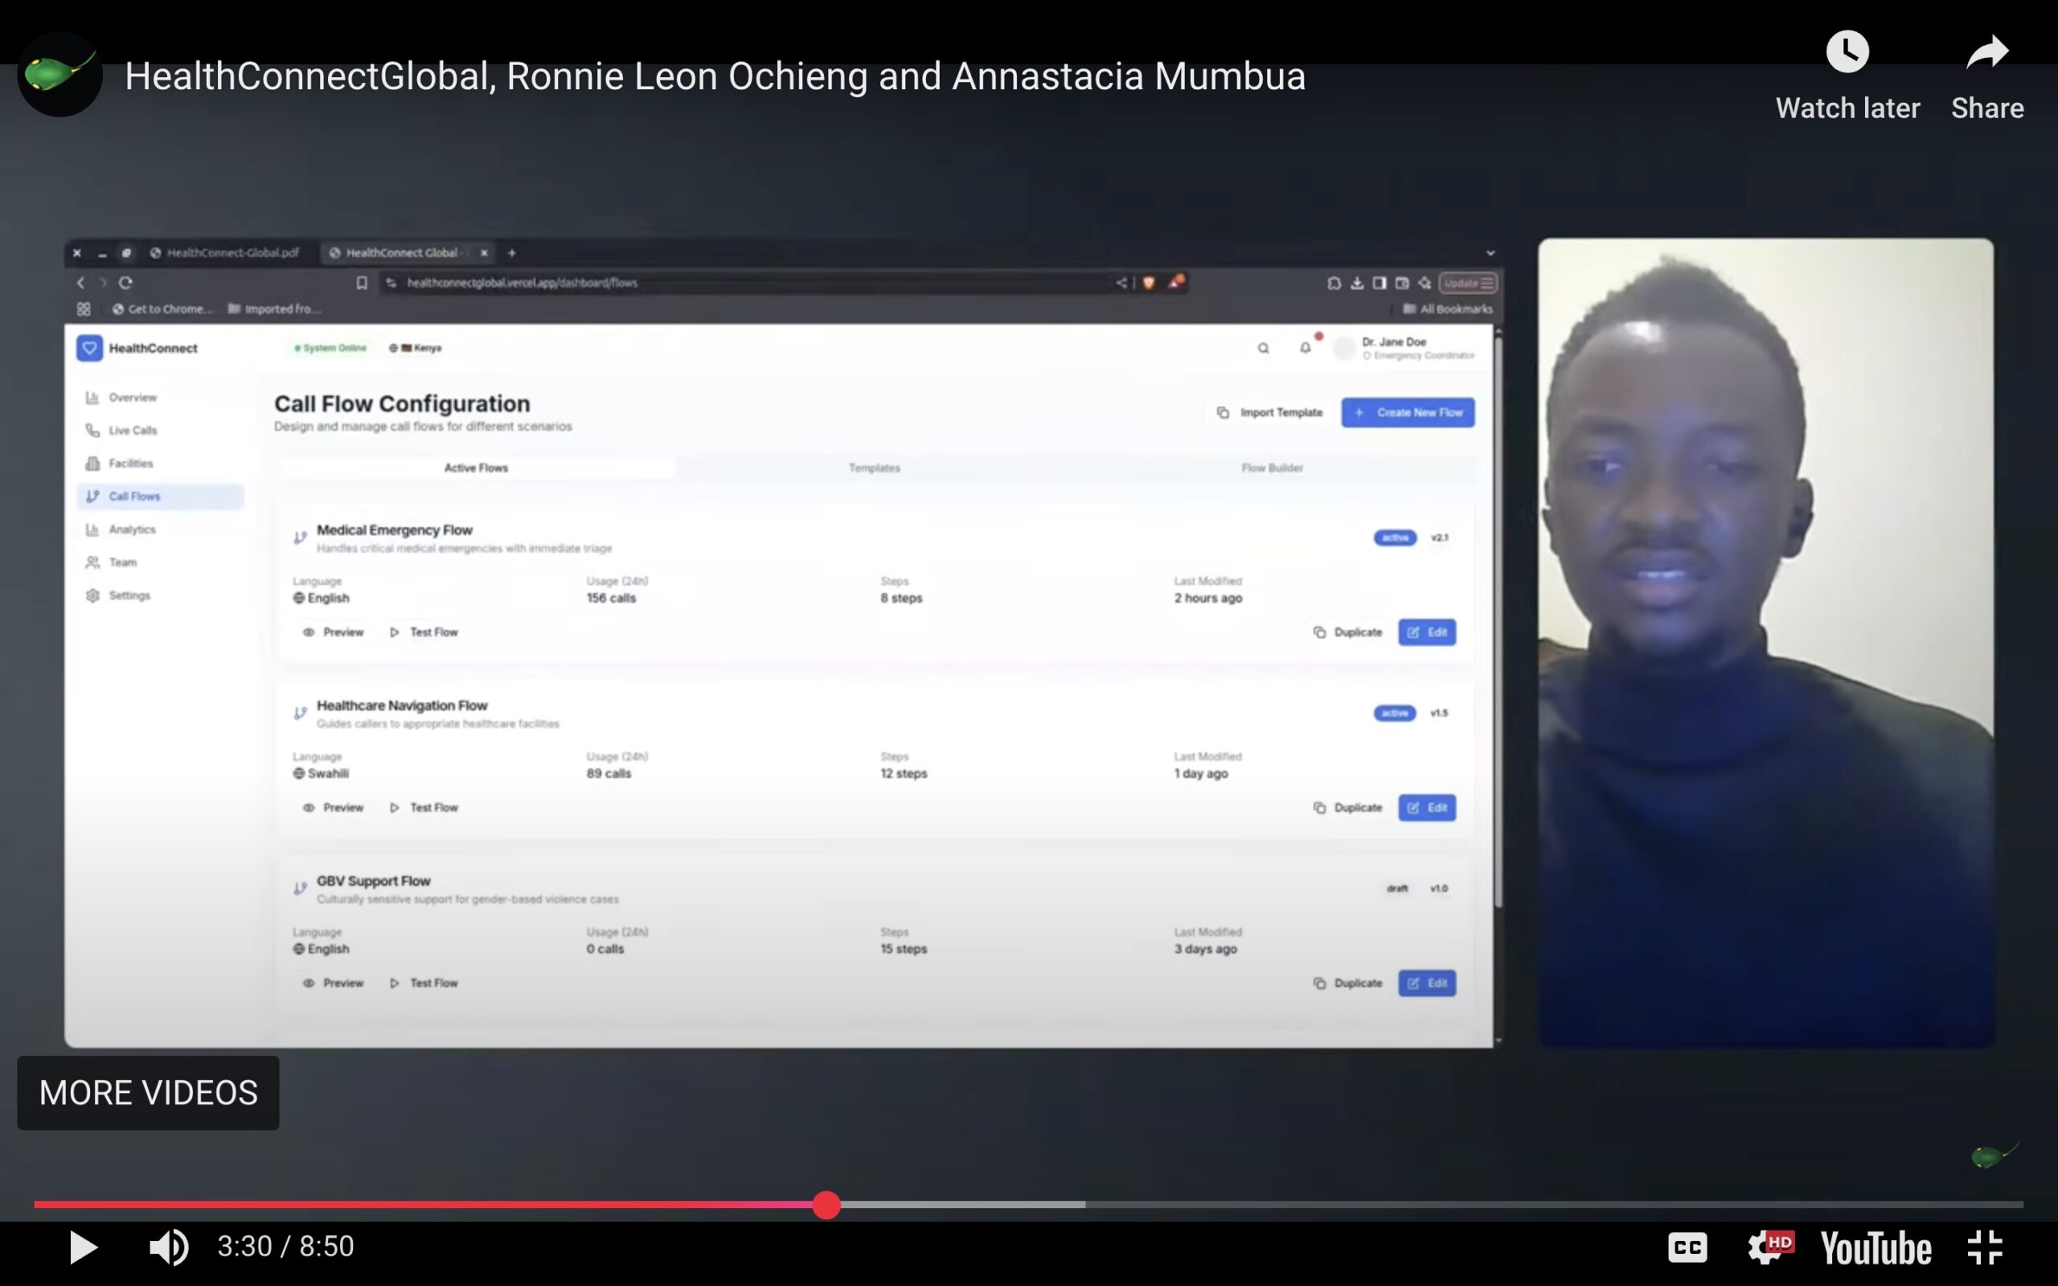The image size is (2058, 1286).
Task: Click the Kenya country selector
Action: [x=416, y=348]
